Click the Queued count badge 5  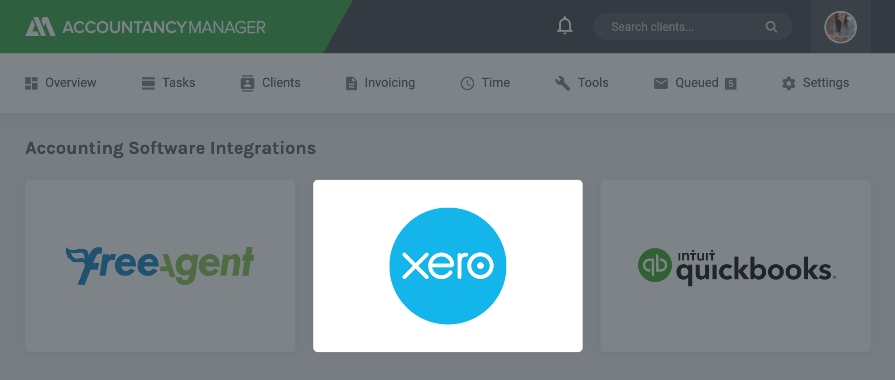731,83
